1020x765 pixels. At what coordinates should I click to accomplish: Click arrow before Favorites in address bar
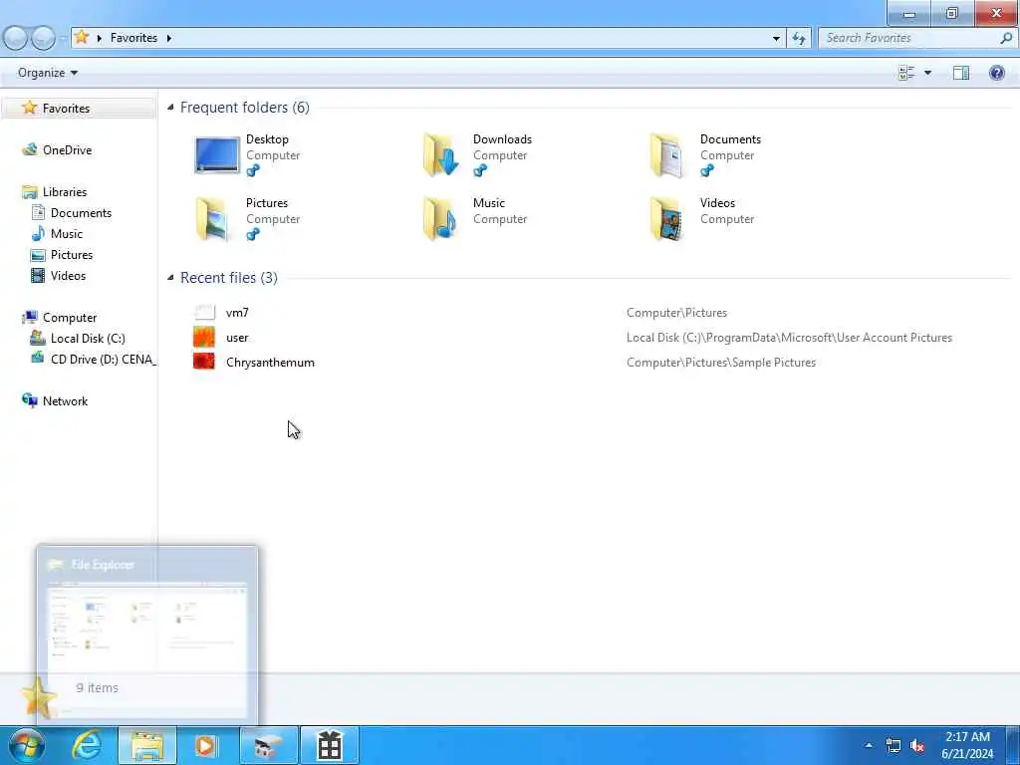[x=100, y=39]
